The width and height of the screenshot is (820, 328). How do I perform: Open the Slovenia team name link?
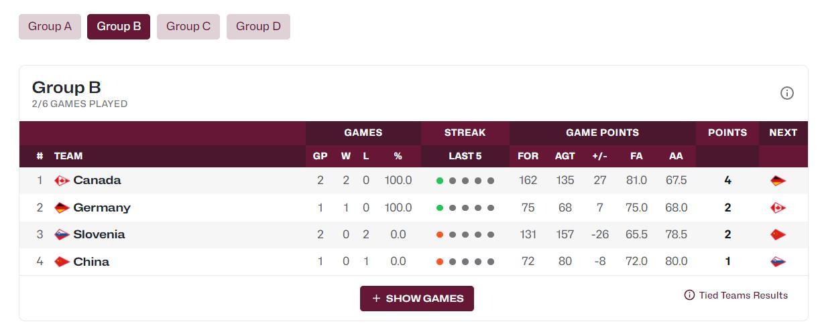[x=99, y=235]
